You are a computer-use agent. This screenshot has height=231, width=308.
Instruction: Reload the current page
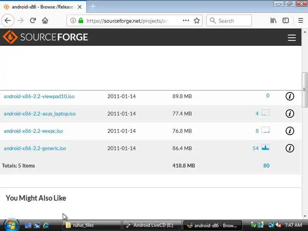click(x=33, y=20)
